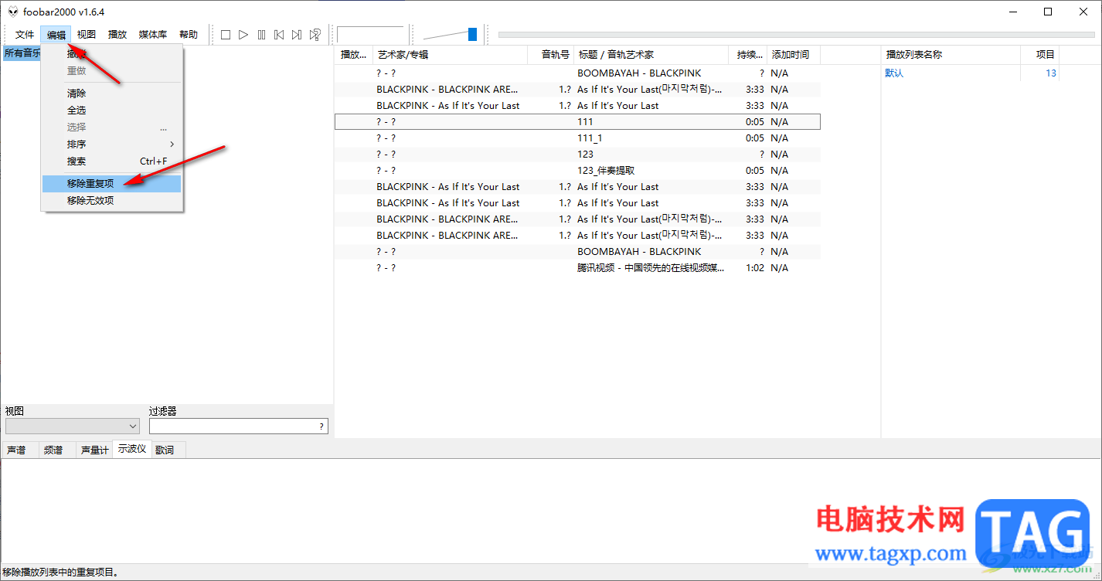Switch to the 声谱 tab
1102x581 pixels.
[x=17, y=450]
